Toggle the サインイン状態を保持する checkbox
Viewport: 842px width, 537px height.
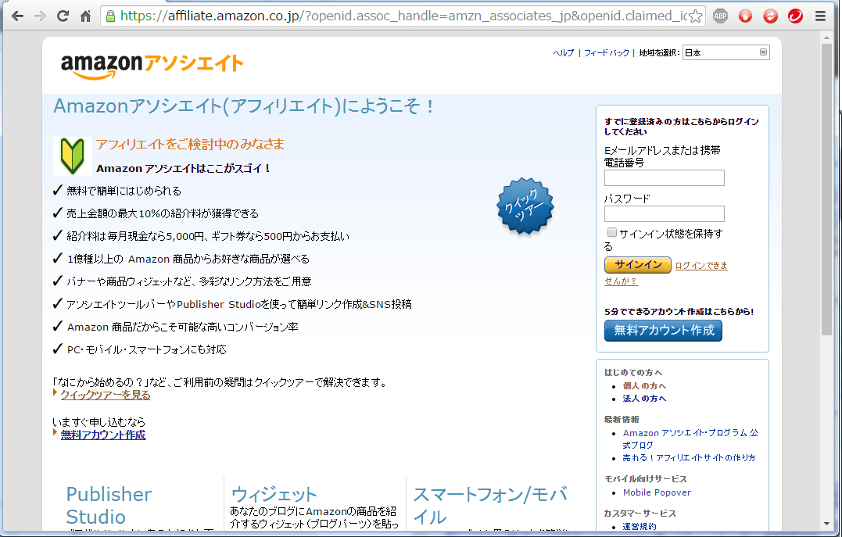(611, 232)
